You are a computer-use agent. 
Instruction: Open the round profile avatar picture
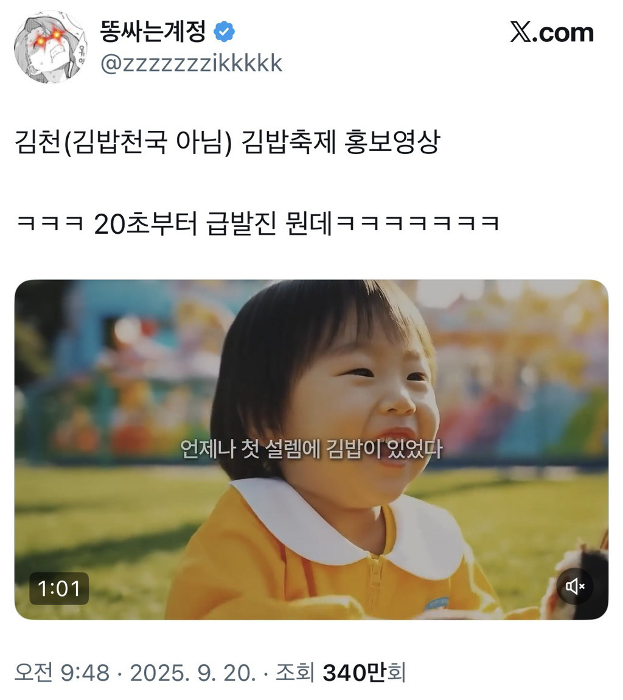point(50,46)
